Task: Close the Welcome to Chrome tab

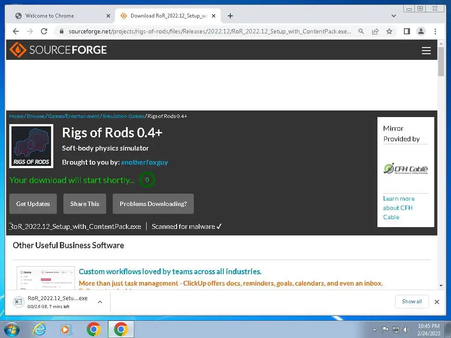Action: pos(108,16)
